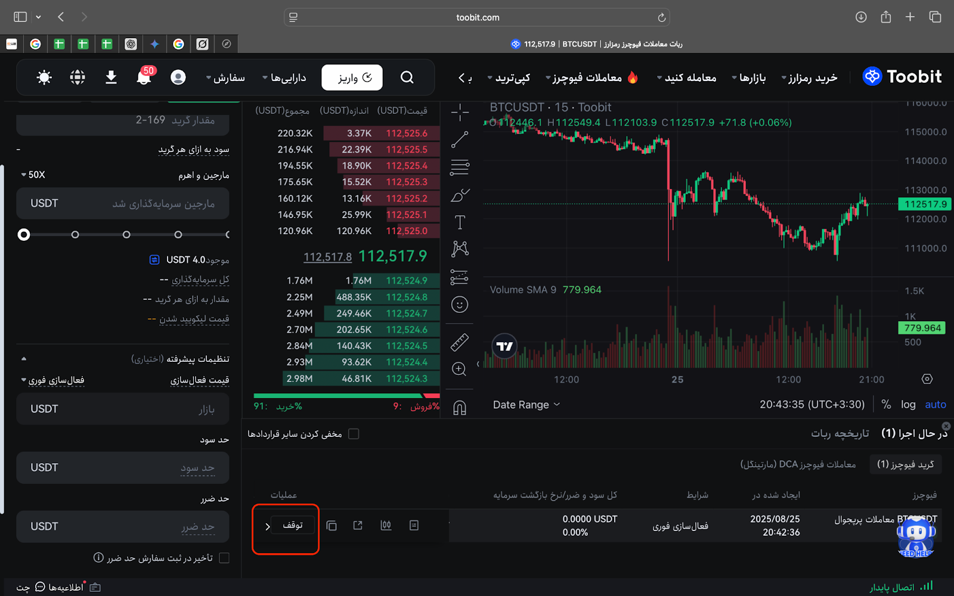Open chart settings gear icon
This screenshot has width=954, height=596.
pyautogui.click(x=927, y=379)
